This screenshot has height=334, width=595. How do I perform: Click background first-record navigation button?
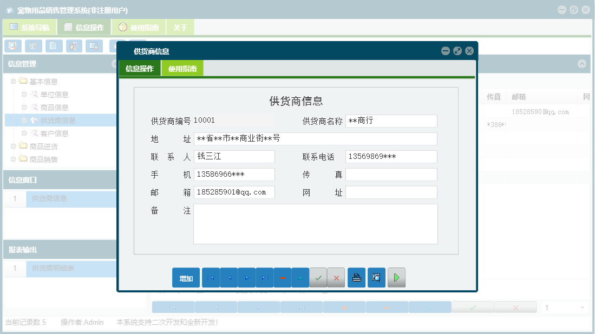coord(173,308)
